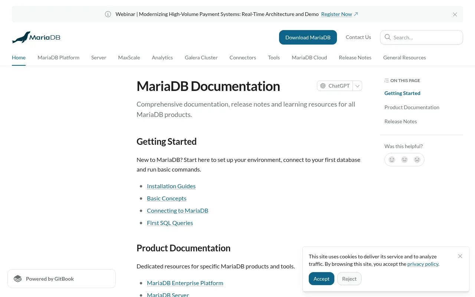Open the MariaDB Server list link
The image size is (475, 297).
pyautogui.click(x=168, y=294)
